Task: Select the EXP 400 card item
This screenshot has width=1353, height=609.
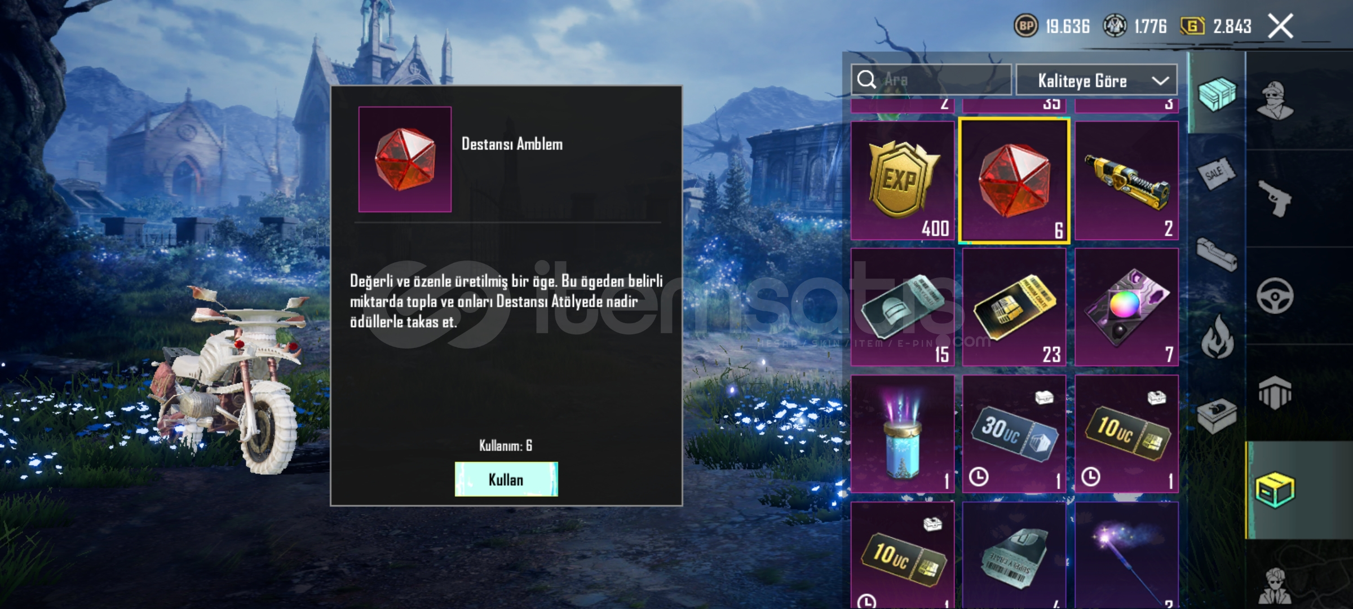Action: pyautogui.click(x=903, y=180)
